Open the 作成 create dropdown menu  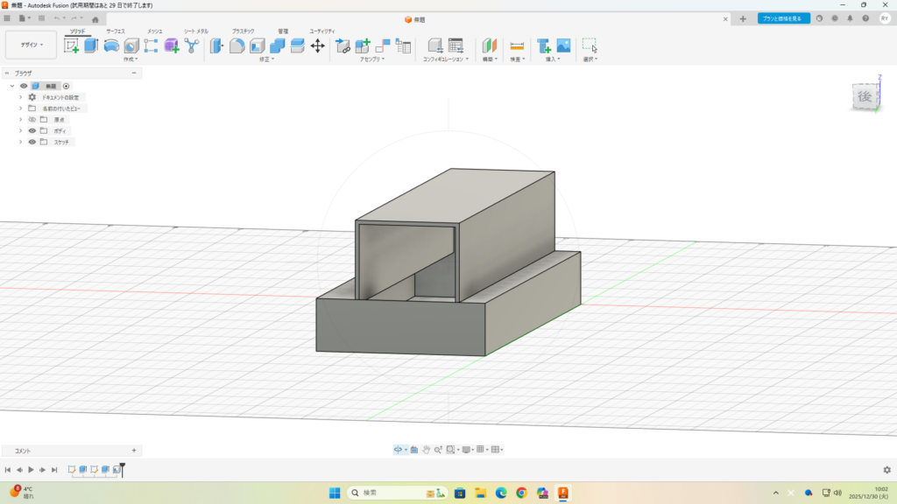click(131, 59)
